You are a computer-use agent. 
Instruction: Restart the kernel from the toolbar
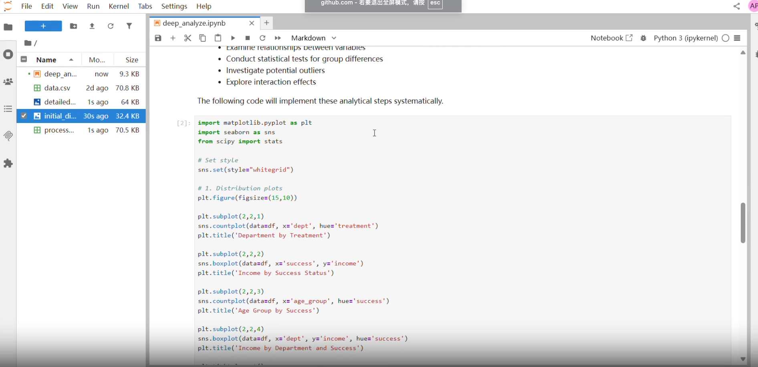pos(262,38)
